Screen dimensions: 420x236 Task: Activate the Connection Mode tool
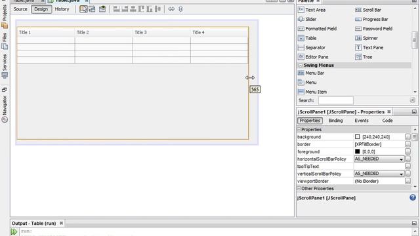[x=92, y=9]
